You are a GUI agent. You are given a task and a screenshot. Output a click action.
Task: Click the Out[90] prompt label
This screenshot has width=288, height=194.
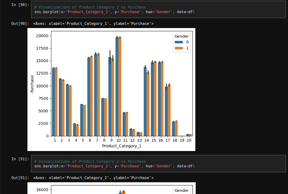point(20,23)
